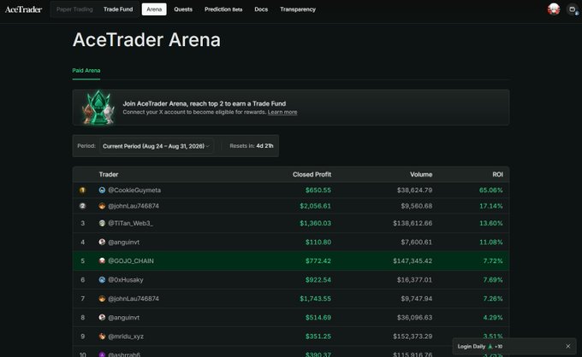Open the Docs menu item
This screenshot has height=357, width=582.
point(261,9)
